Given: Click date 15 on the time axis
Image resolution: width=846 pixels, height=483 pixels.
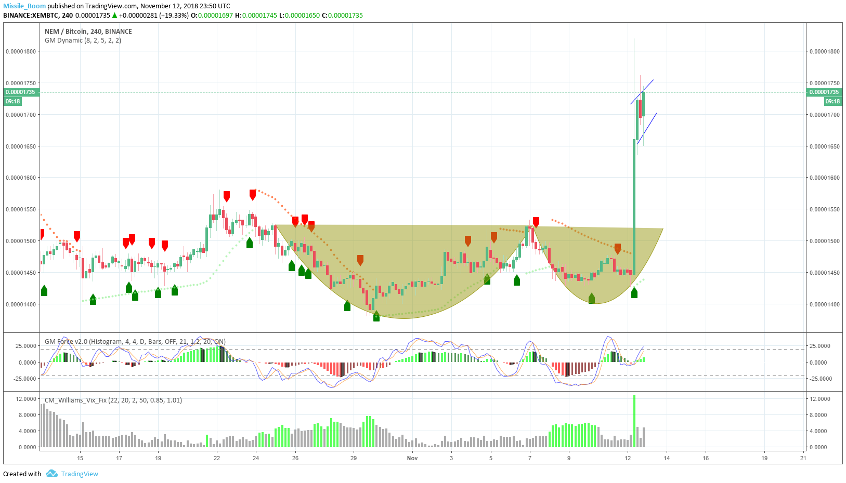Looking at the screenshot, I should pos(80,458).
